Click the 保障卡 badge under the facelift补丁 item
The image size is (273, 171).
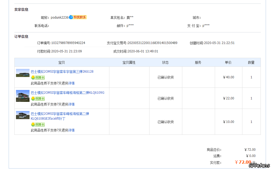tap(38, 124)
